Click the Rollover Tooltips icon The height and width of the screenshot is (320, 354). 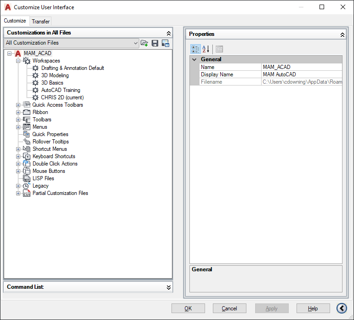point(27,142)
